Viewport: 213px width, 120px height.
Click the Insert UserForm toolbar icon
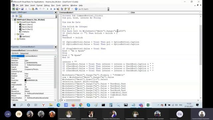pyautogui.click(x=17, y=9)
